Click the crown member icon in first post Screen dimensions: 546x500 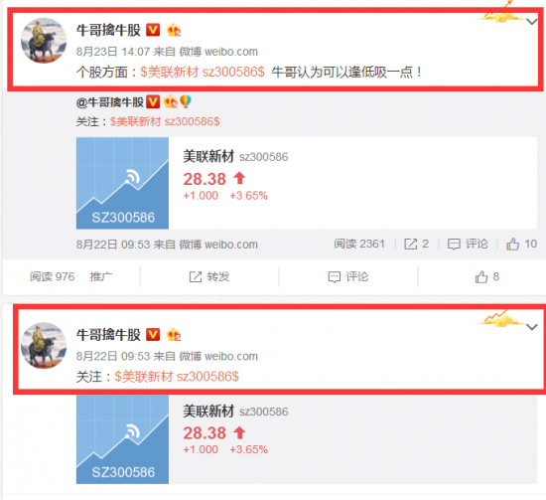coord(174,30)
